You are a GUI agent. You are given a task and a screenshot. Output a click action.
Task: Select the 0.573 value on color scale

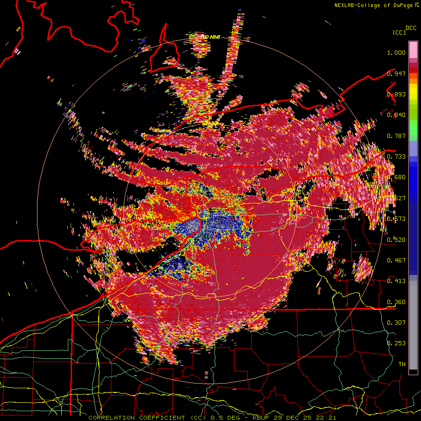click(x=396, y=218)
